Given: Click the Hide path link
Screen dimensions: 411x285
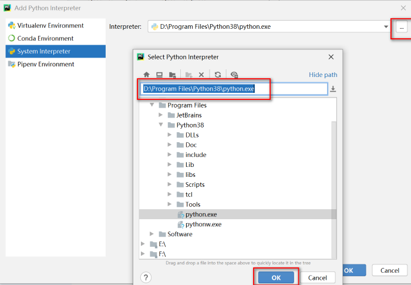Looking at the screenshot, I should point(323,75).
